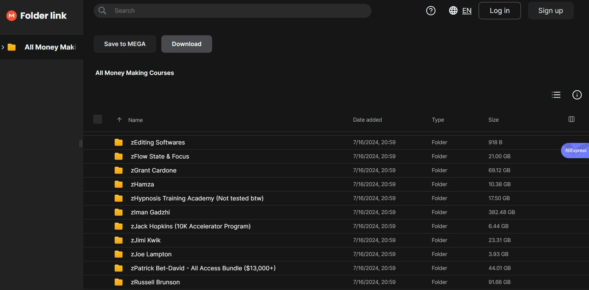Select the zEditing Softwares folder name
The height and width of the screenshot is (290, 589).
[158, 142]
